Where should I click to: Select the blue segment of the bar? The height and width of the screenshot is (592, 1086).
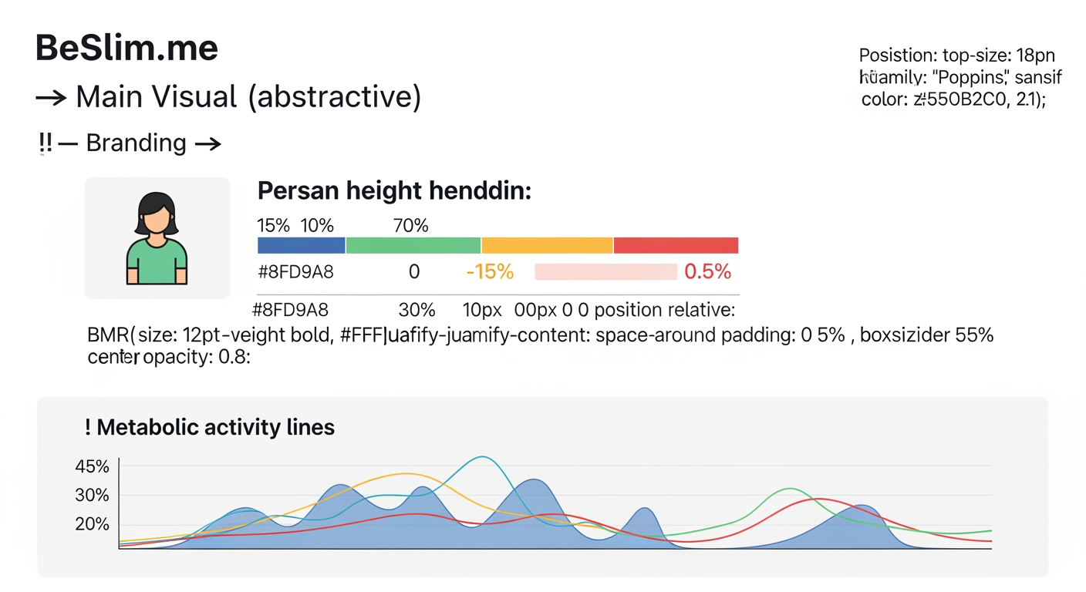pyautogui.click(x=301, y=246)
